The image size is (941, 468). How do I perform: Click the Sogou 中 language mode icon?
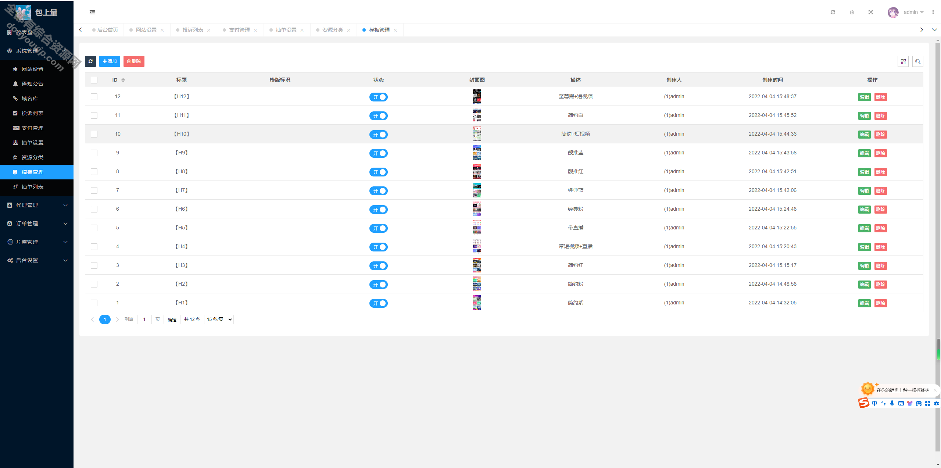pos(874,403)
